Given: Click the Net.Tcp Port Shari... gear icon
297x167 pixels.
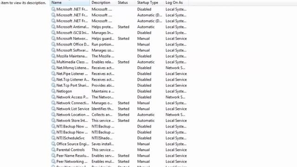Looking at the screenshot, I should coord(53,85).
